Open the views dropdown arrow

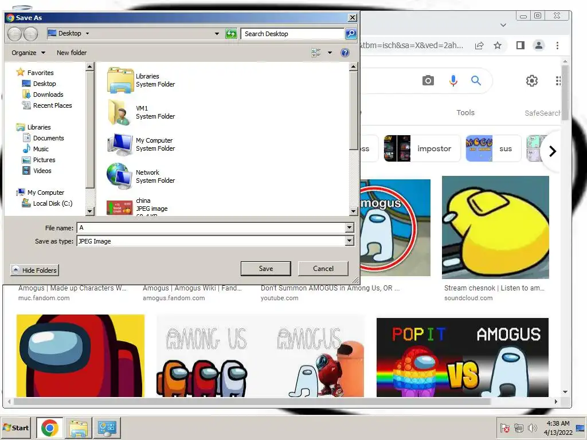click(x=330, y=53)
